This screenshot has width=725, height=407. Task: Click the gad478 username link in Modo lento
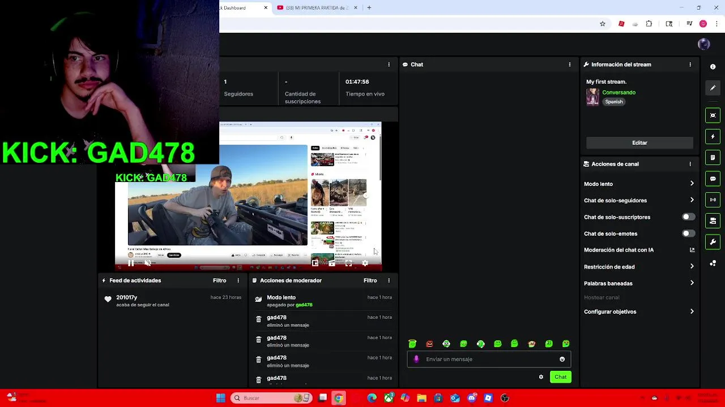click(x=304, y=305)
